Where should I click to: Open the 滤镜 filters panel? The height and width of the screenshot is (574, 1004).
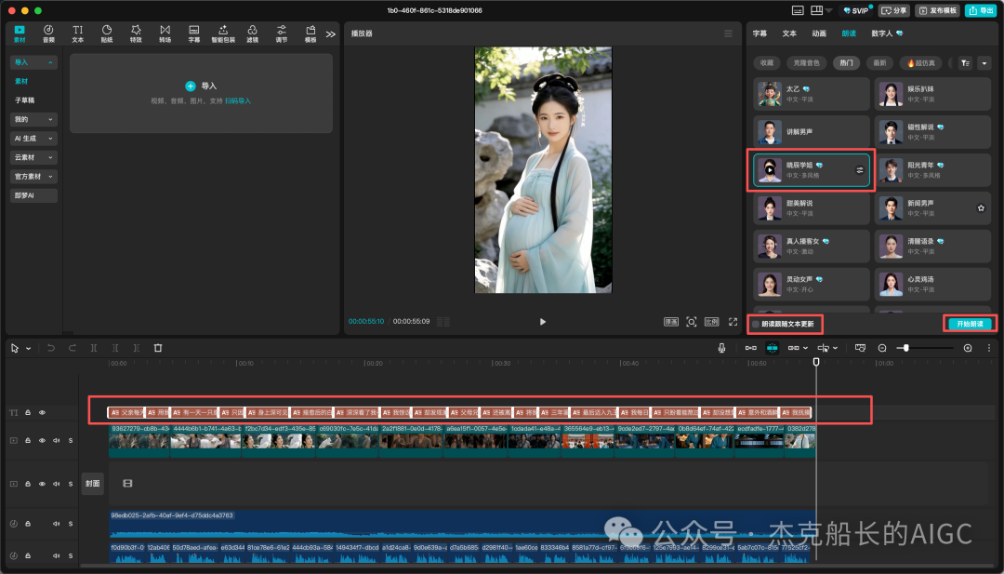(252, 33)
